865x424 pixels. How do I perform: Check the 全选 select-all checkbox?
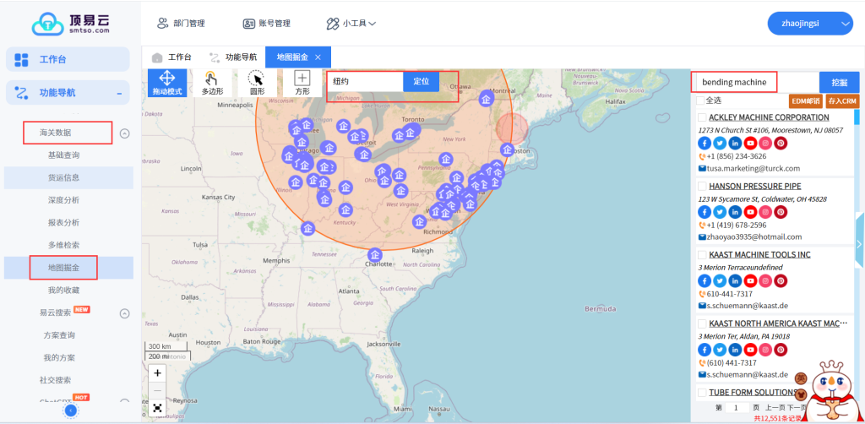700,101
